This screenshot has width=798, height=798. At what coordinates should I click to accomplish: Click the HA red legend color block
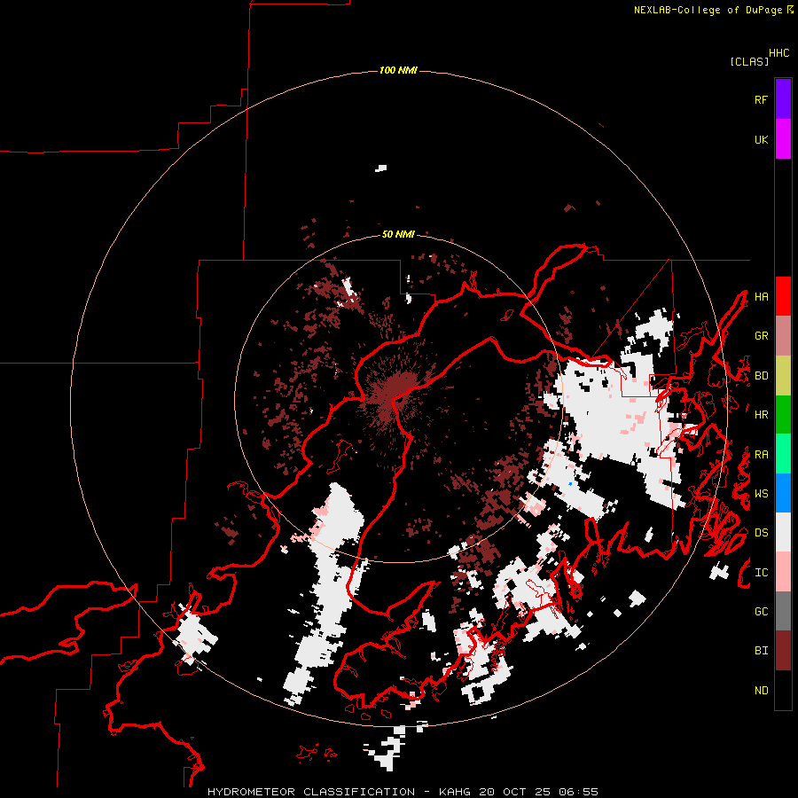click(x=783, y=296)
